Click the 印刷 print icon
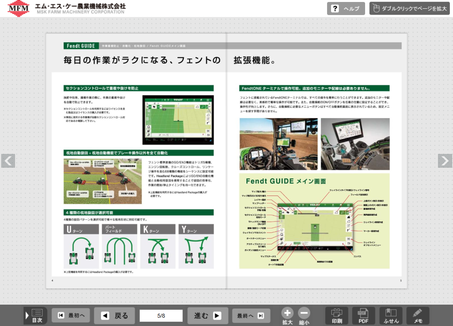The height and width of the screenshot is (326, 453). [x=337, y=316]
